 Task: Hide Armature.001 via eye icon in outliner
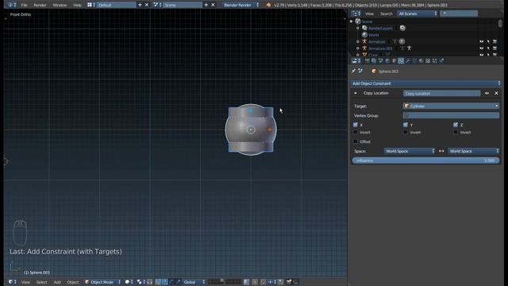[x=482, y=48]
